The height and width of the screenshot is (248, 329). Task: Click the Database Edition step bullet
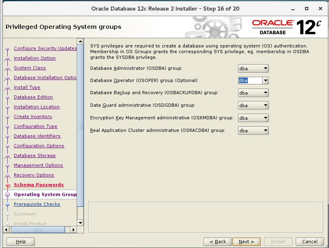click(8, 97)
